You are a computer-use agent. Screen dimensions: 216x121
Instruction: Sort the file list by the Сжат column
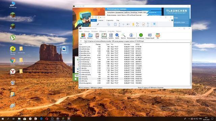coord(108,44)
